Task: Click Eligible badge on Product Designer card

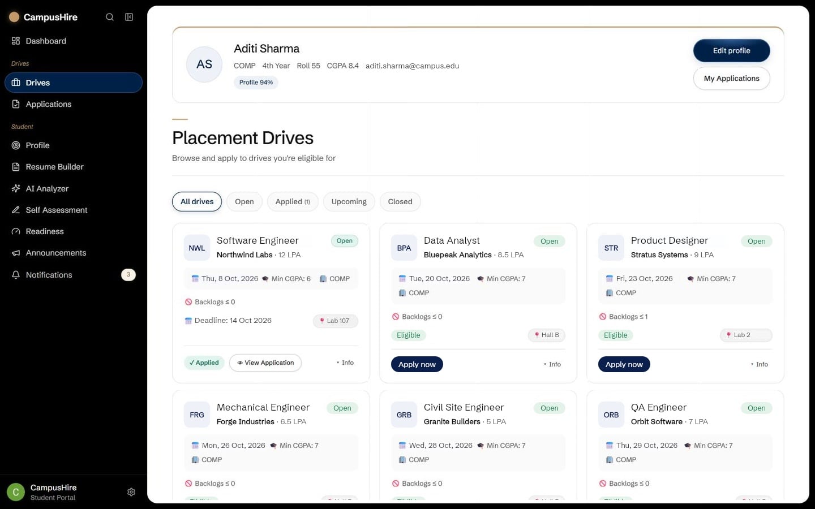Action: (x=616, y=335)
